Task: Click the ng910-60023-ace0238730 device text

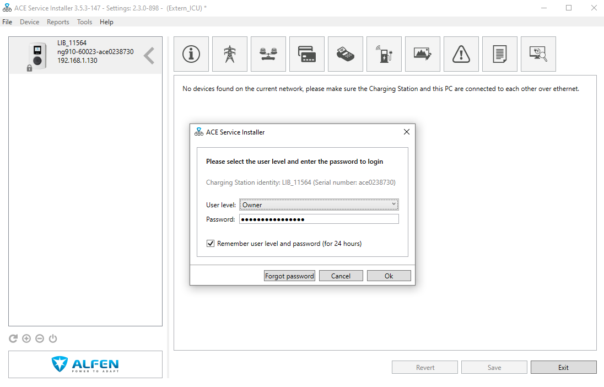Action: 95,52
